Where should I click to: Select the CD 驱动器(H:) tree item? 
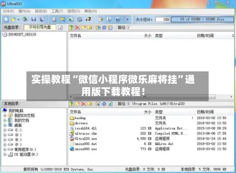point(26,155)
